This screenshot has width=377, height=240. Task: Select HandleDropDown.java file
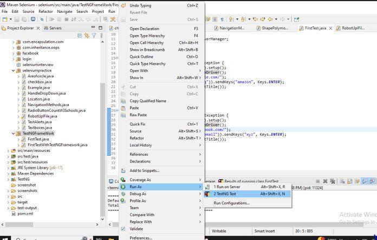[x=47, y=94]
